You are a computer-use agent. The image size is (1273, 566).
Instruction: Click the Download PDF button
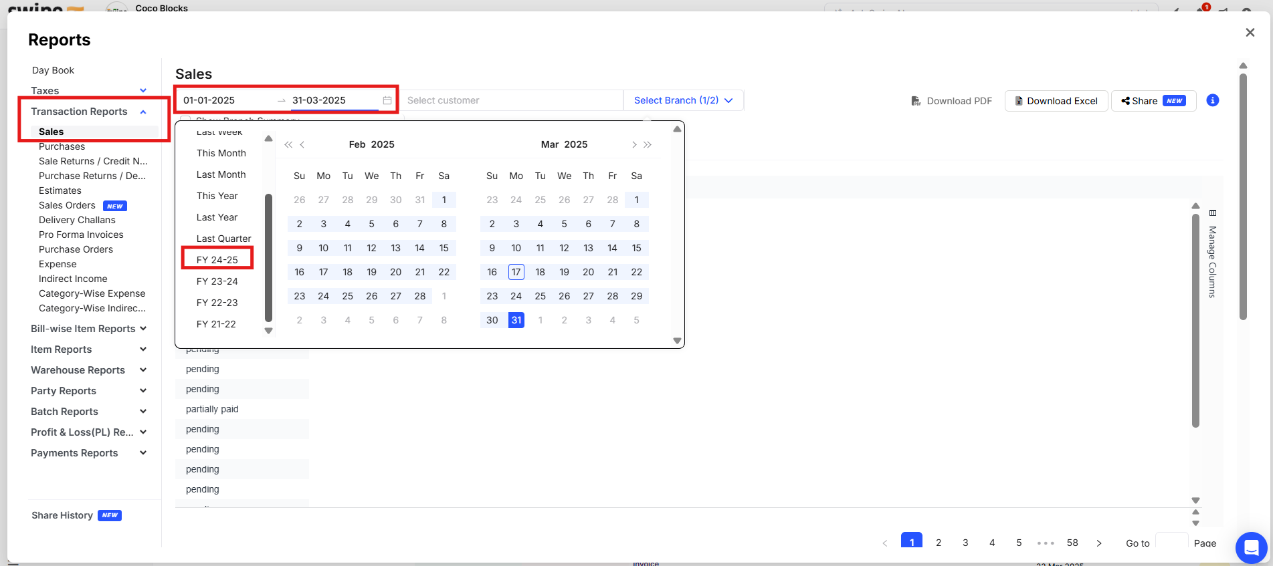click(951, 101)
